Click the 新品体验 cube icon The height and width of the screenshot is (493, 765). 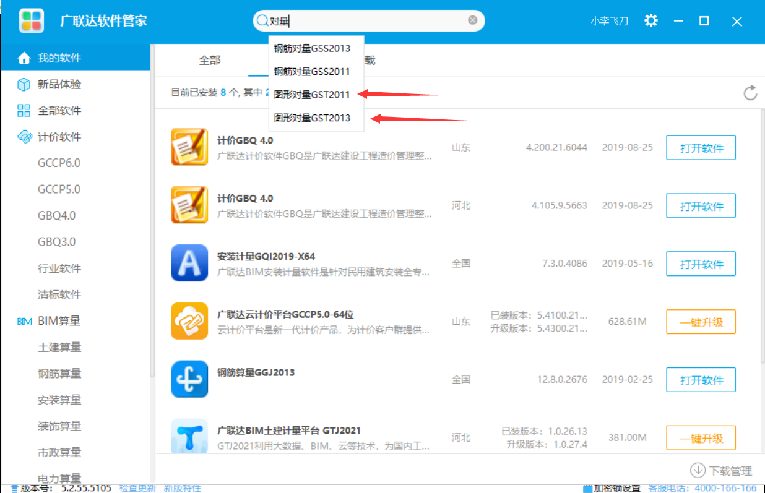[x=24, y=84]
